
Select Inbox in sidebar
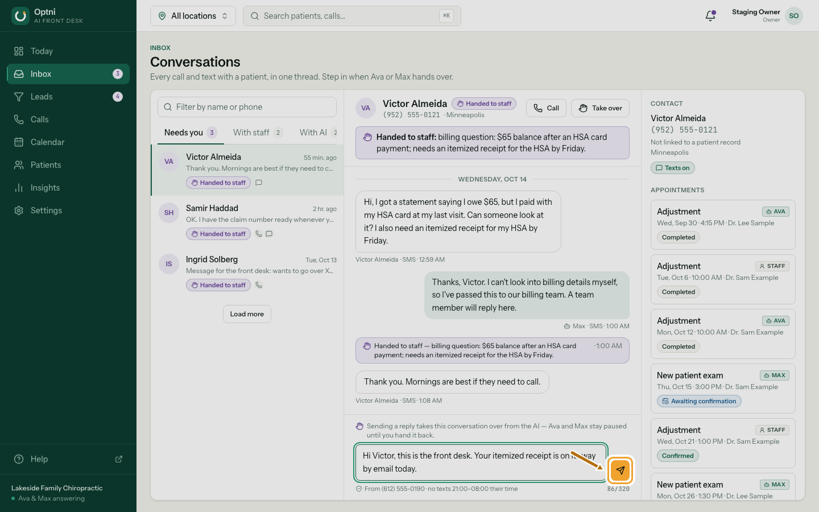[68, 74]
